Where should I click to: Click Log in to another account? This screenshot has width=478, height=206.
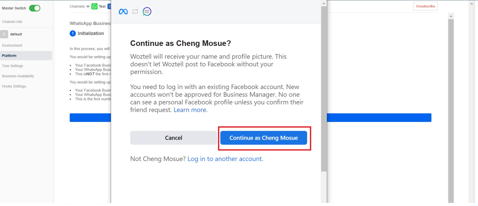point(225,159)
